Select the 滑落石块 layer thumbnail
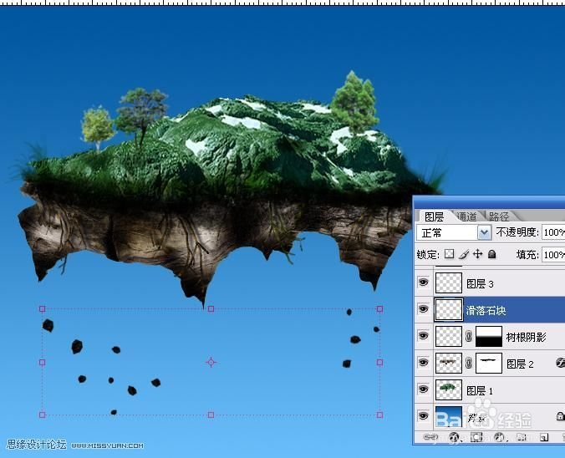The width and height of the screenshot is (565, 458). 449,309
